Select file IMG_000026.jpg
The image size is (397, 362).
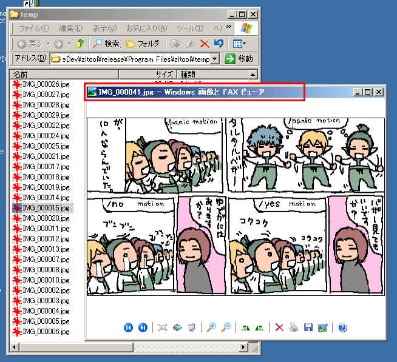[41, 84]
